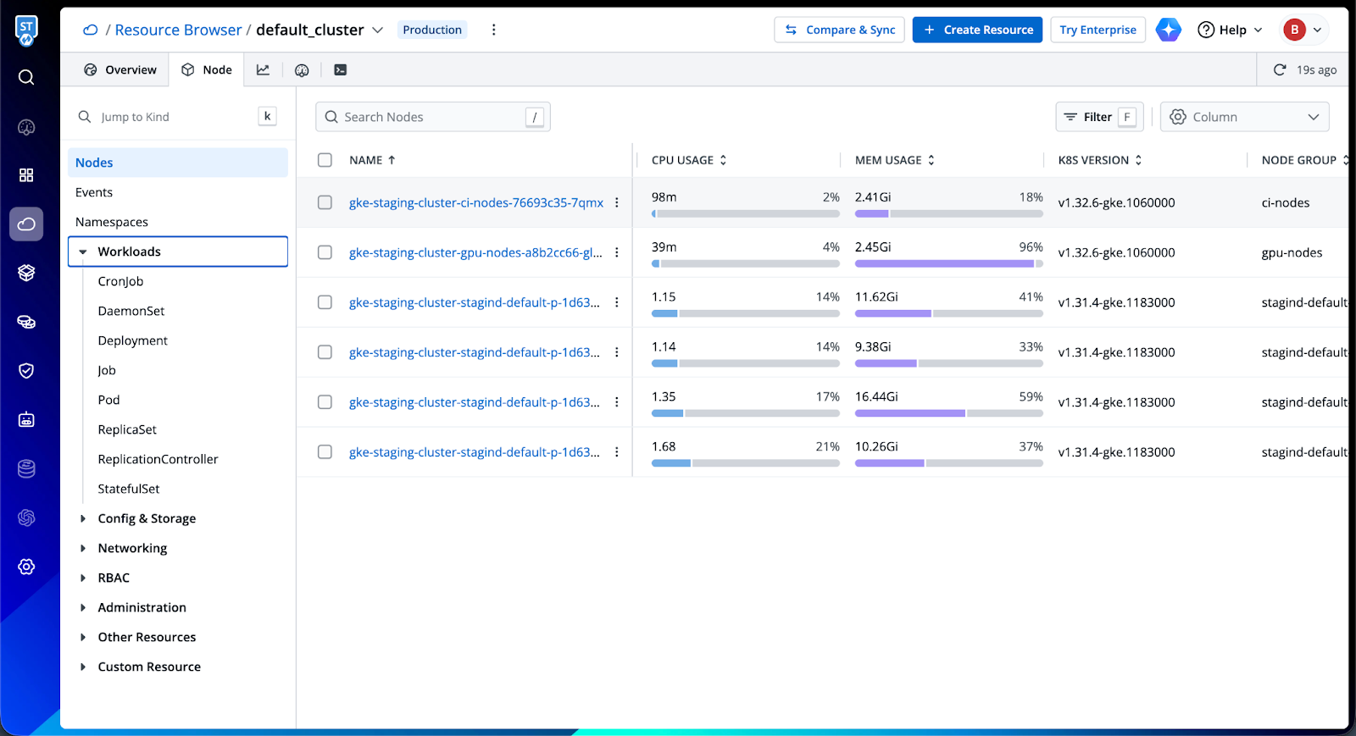
Task: Switch to the Overview tab
Action: 120,70
